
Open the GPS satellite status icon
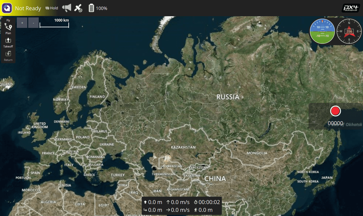(78, 8)
